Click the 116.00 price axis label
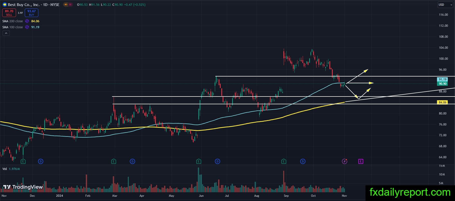This screenshot has height=201, width=455. (443, 15)
